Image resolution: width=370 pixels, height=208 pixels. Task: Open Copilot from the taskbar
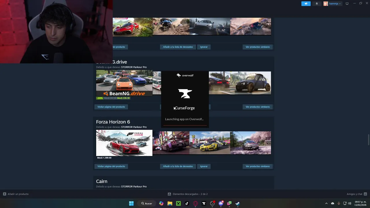161,203
